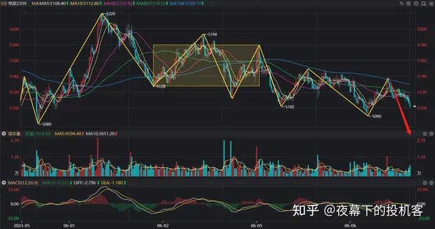The height and width of the screenshot is (229, 435).
Task: Click the 06-06 date axis label
Action: [x=350, y=225]
